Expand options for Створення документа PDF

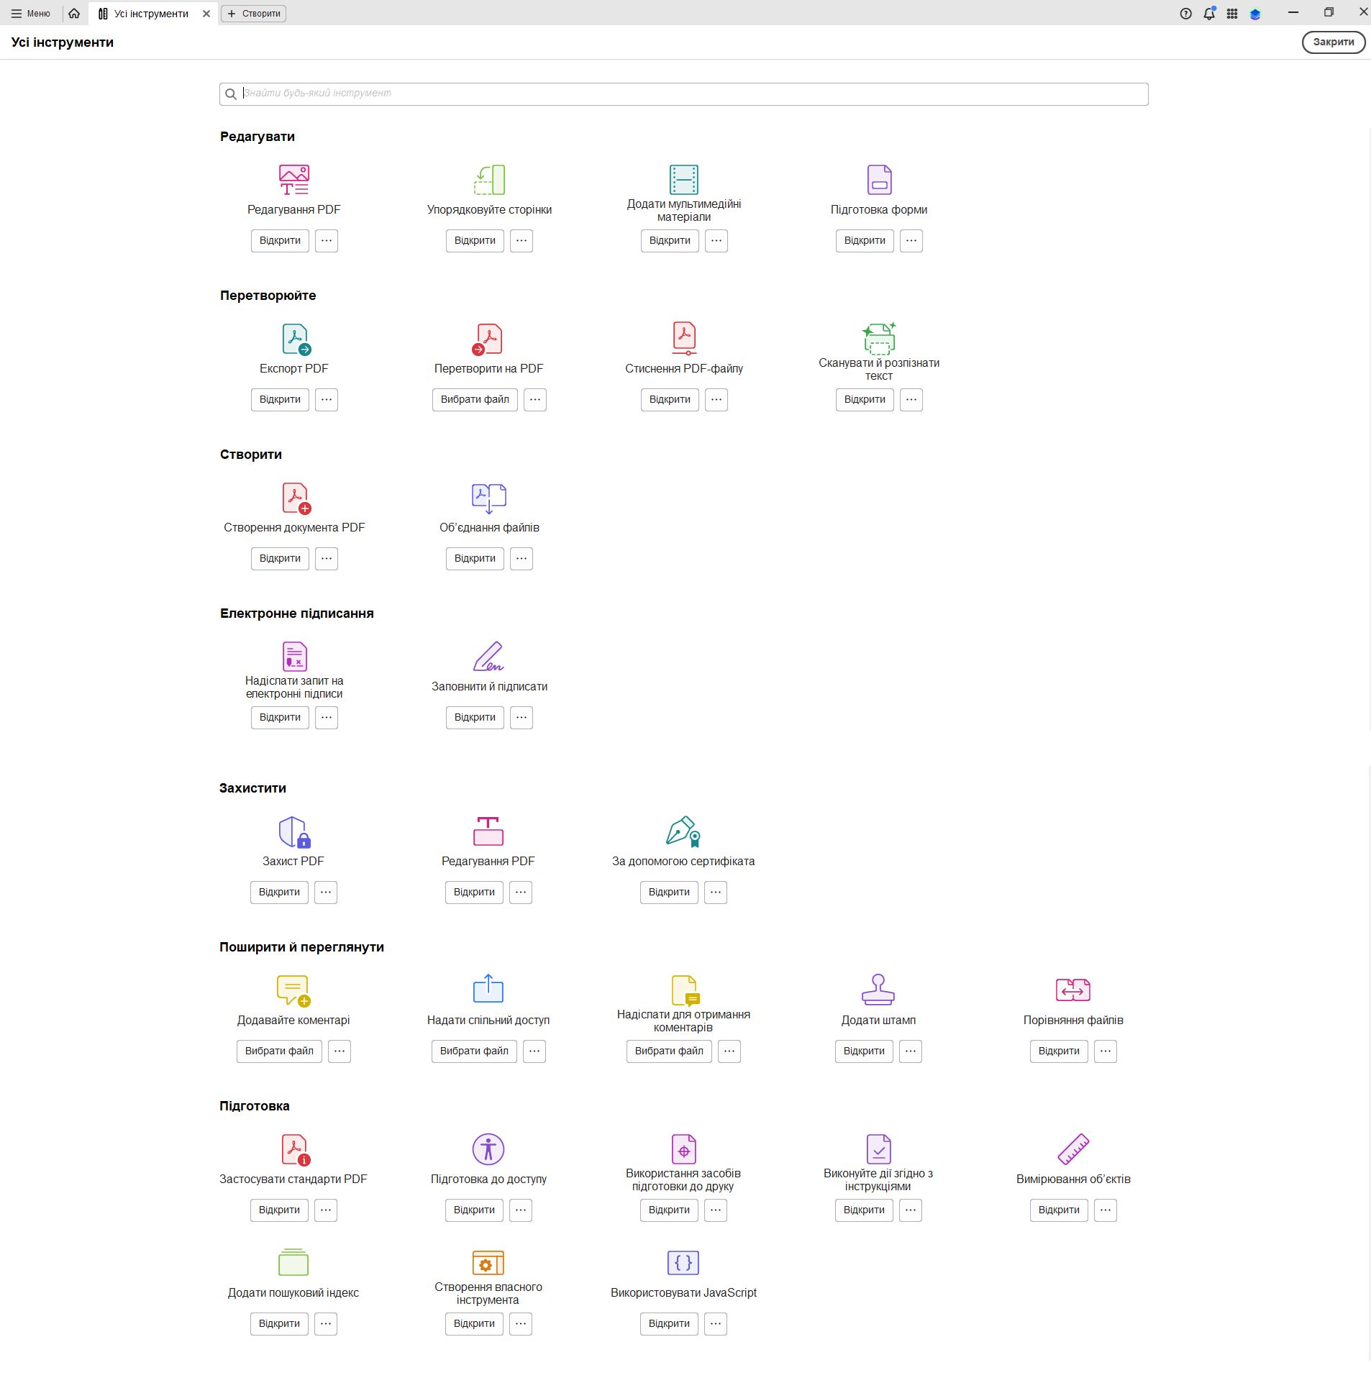[x=327, y=558]
